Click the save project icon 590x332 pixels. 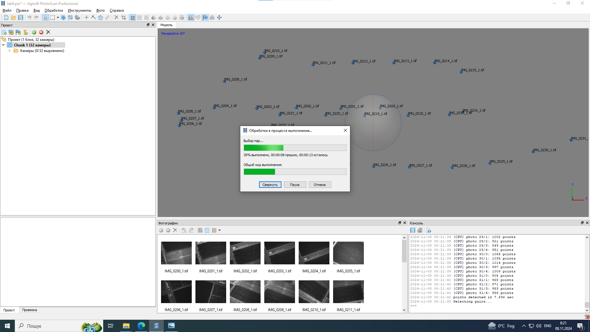point(21,18)
